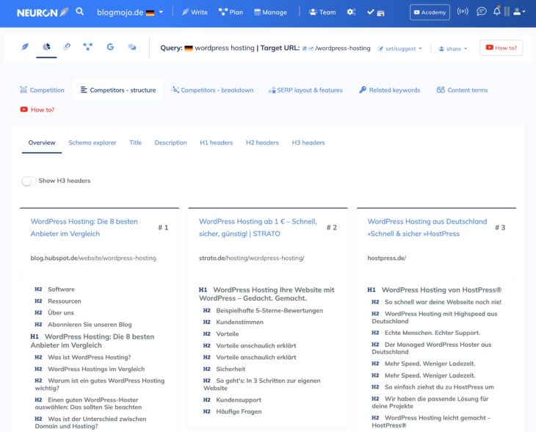Click H2 'Abonnieren Sie unseren Blog'
536x432 pixels.
click(x=83, y=324)
